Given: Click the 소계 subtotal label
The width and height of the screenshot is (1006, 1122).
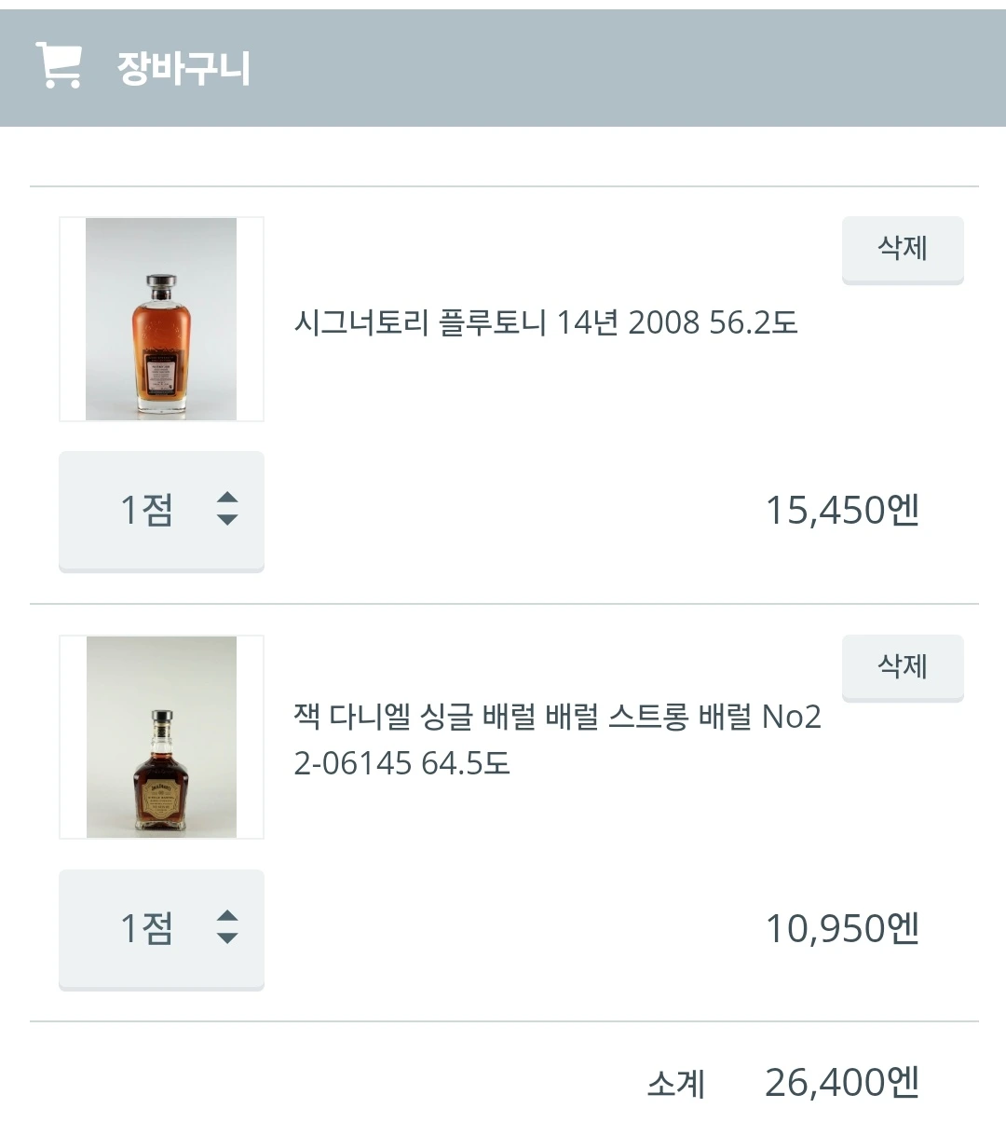Looking at the screenshot, I should click(676, 1084).
